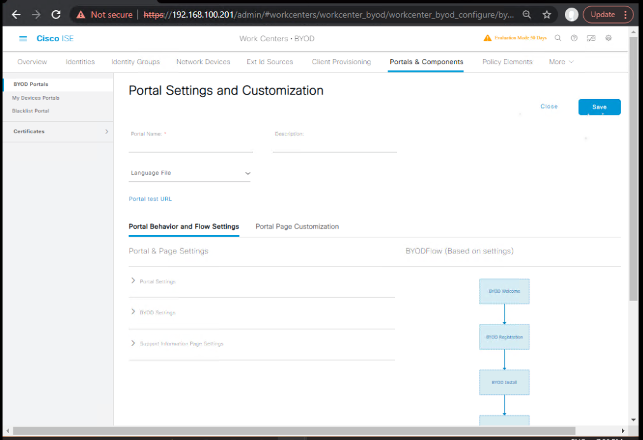The height and width of the screenshot is (440, 643).
Task: Open the Portal test URL link
Action: pyautogui.click(x=150, y=199)
